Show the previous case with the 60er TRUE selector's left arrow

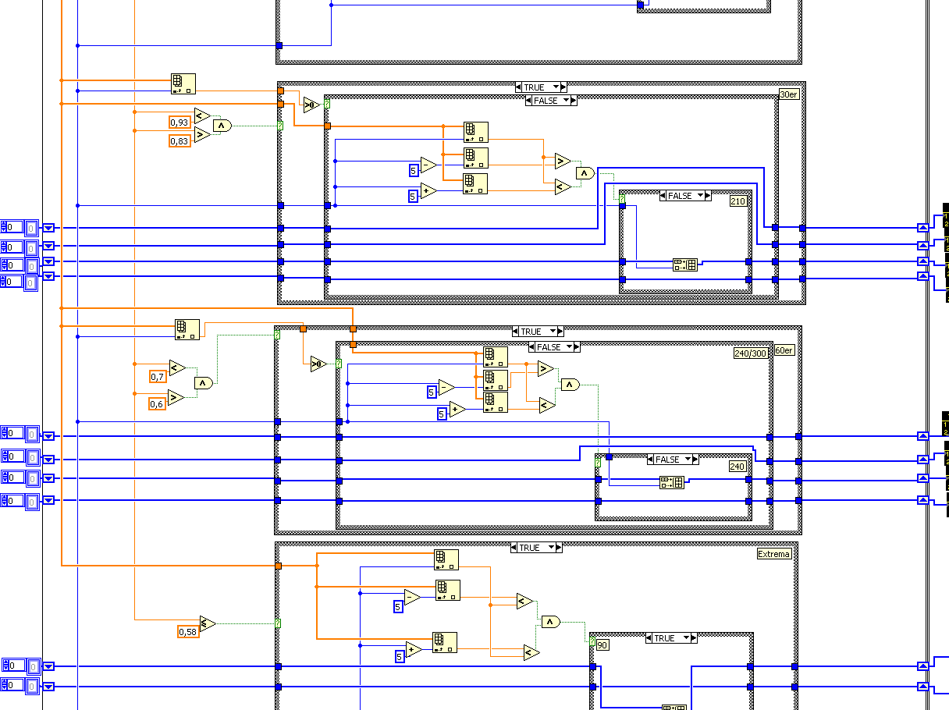(516, 332)
